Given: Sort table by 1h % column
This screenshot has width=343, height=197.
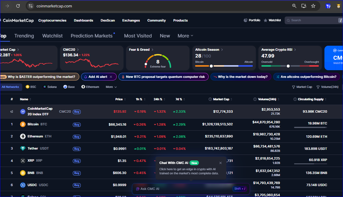Looking at the screenshot, I should pos(141,99).
